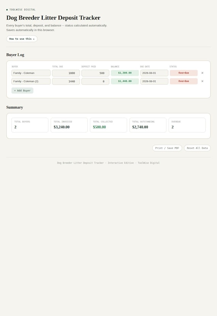Edit buyer name Family - Coleman (2)
The width and height of the screenshot is (217, 316).
click(x=31, y=81)
